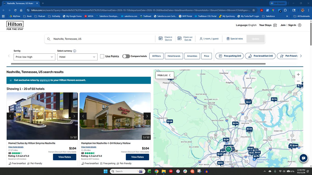The image size is (312, 175).
Task: View Rates for Hampton Inn Hickory Hollow
Action: [x=138, y=157]
